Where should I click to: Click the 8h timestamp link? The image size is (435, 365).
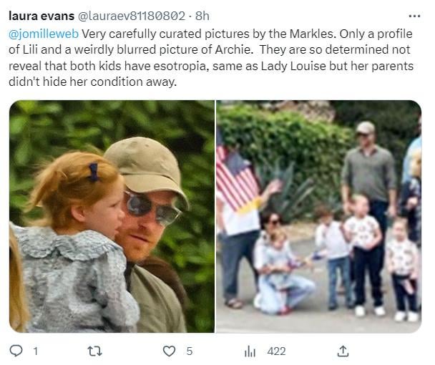tap(202, 15)
